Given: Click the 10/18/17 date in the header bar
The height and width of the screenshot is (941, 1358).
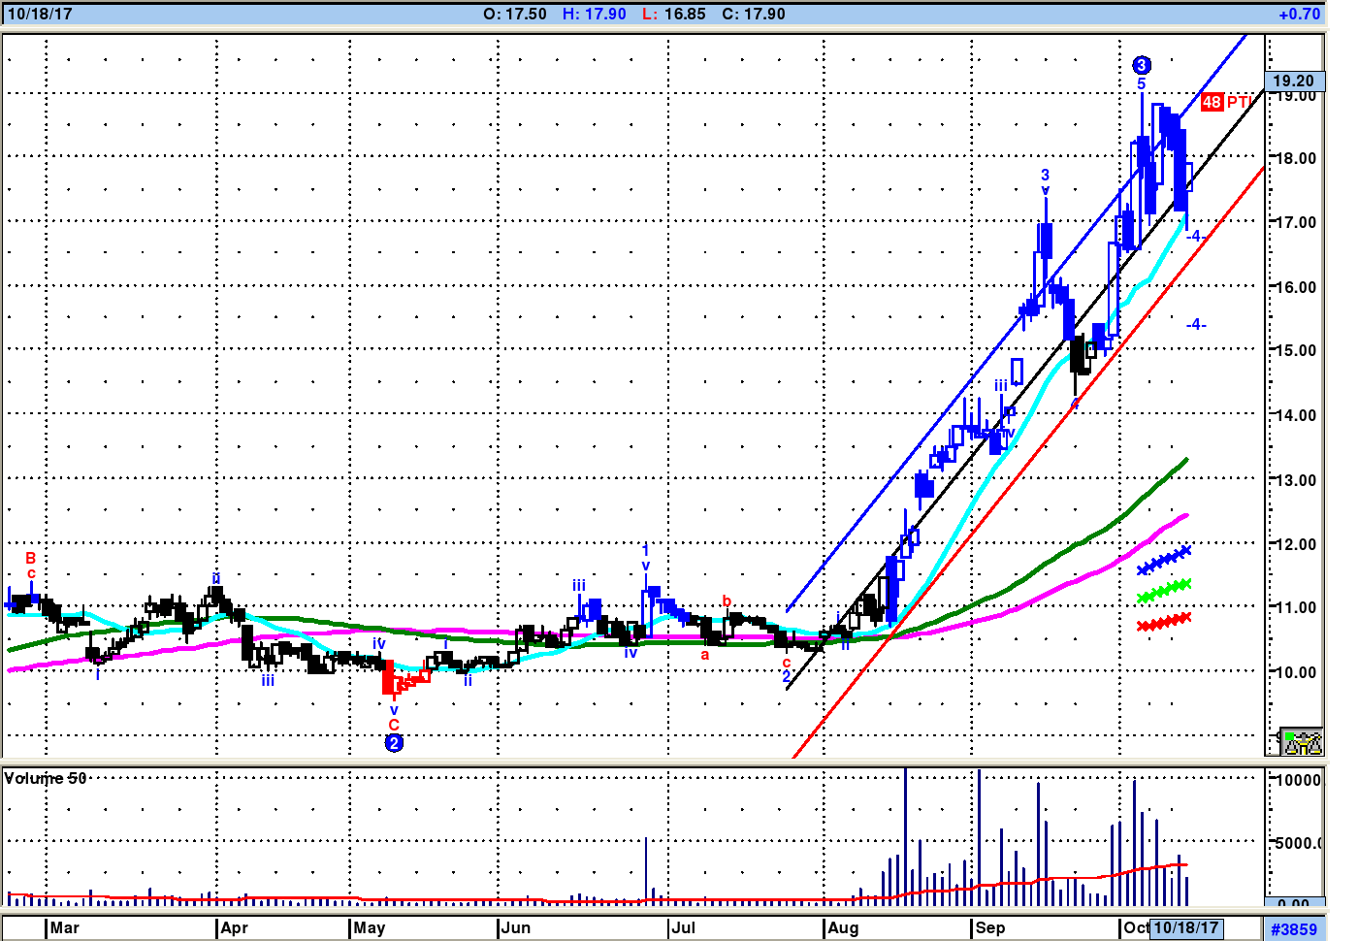Looking at the screenshot, I should coord(39,14).
